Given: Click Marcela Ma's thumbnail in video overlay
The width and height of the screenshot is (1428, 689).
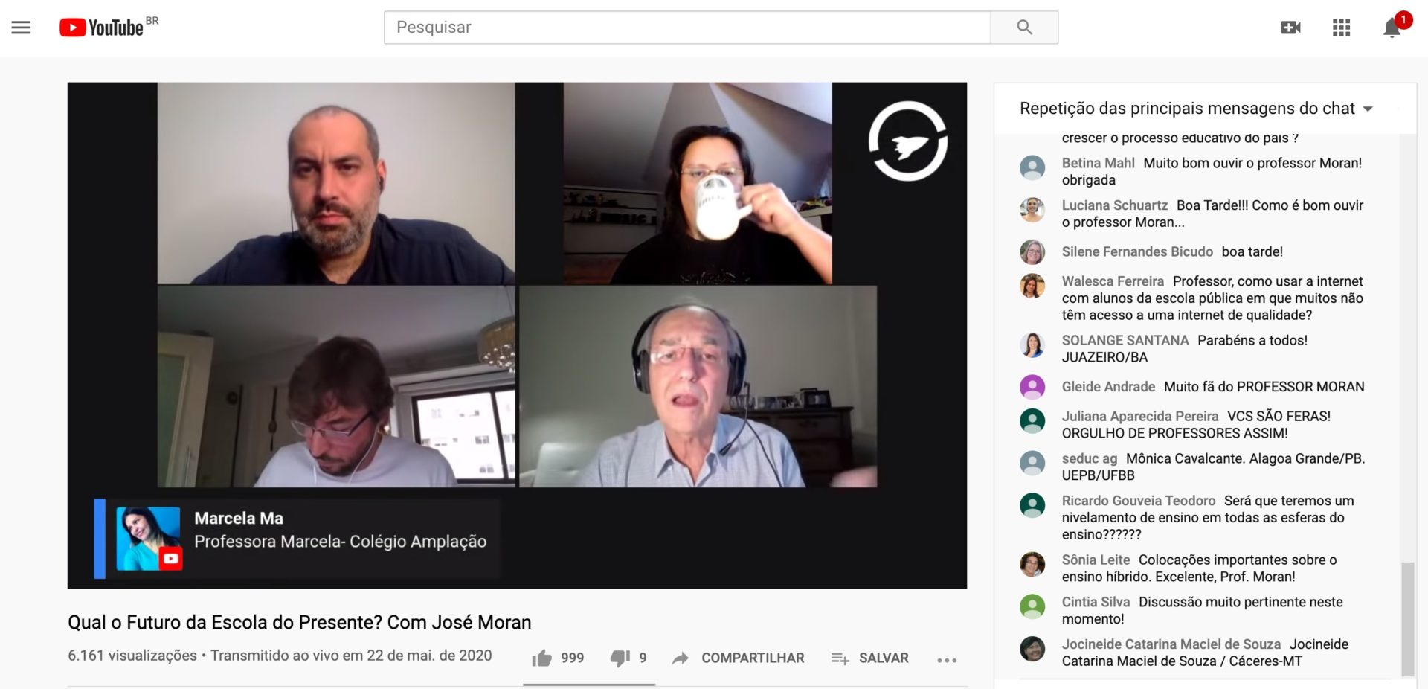Looking at the screenshot, I should point(148,539).
